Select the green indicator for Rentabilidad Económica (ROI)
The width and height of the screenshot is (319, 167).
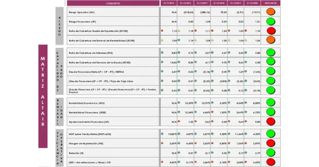(x=271, y=102)
